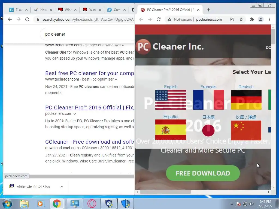Go forward in the Yahoo search window

[19, 19]
